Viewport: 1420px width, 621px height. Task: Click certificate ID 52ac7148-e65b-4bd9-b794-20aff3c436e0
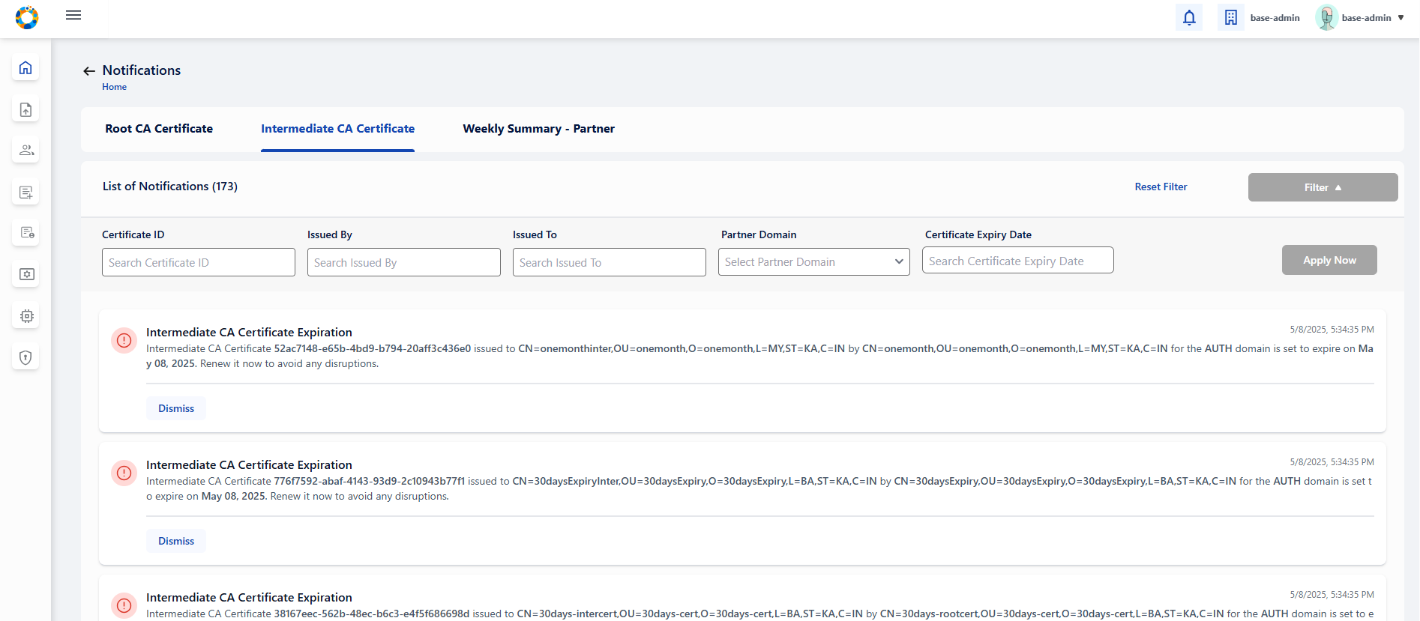pyautogui.click(x=373, y=349)
